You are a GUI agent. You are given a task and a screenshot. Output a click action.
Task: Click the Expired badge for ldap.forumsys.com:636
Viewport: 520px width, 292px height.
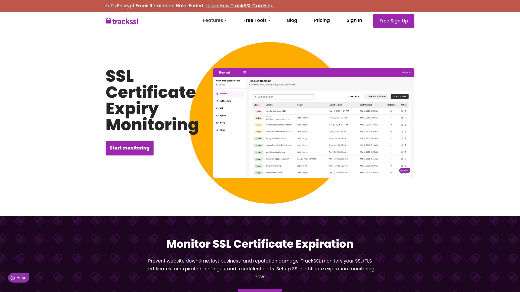click(258, 111)
